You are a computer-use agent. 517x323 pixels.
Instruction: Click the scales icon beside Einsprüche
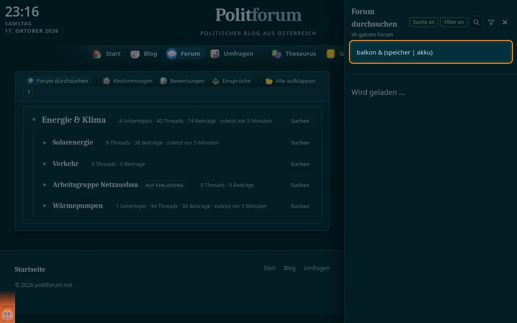tap(216, 81)
